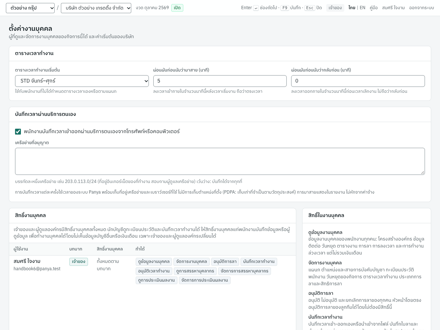The height and width of the screenshot is (330, 440).
Task: Click the จัดการการประเมินผลงาน permission chip
Action: [x=205, y=280]
